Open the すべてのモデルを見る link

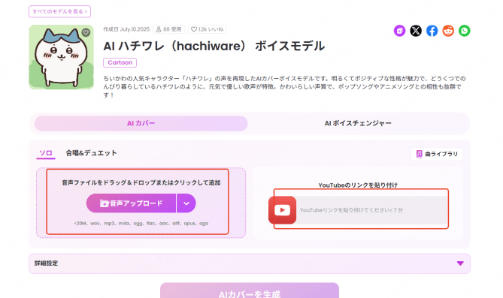click(59, 11)
